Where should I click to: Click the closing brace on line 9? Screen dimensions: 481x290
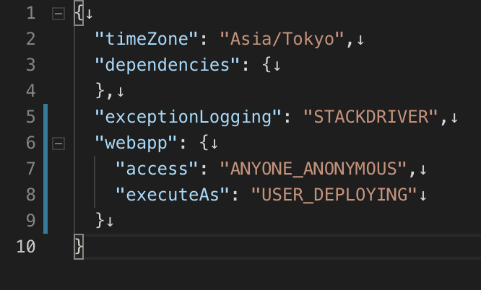point(100,221)
